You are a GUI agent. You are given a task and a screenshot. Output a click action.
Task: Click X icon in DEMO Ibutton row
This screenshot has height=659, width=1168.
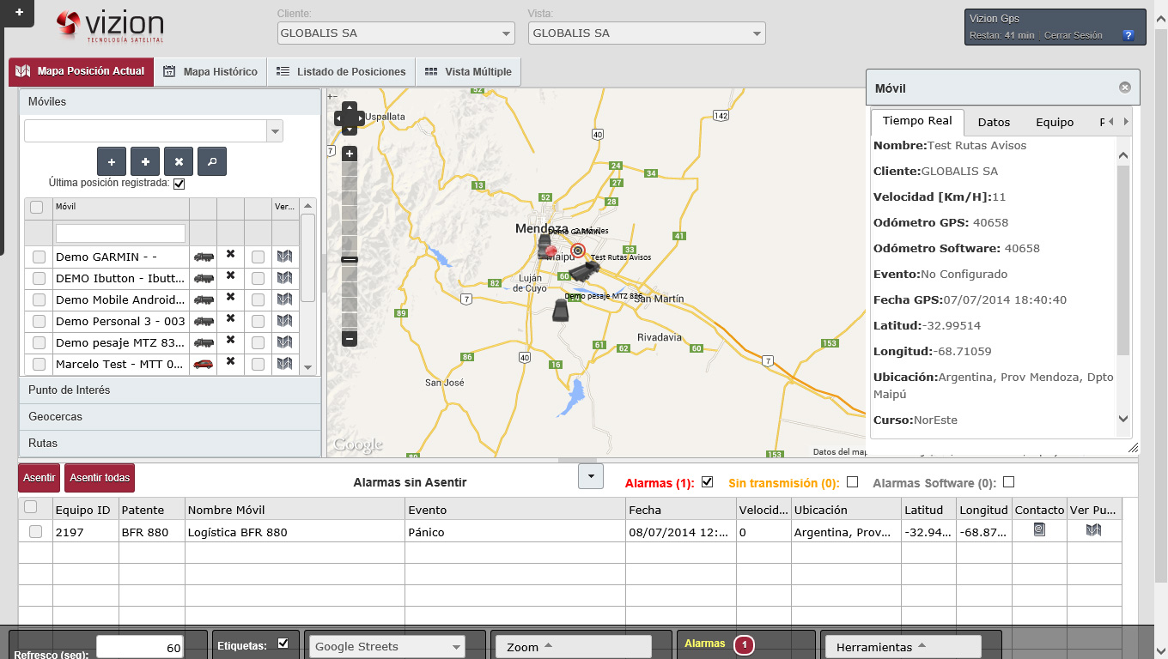pos(230,275)
